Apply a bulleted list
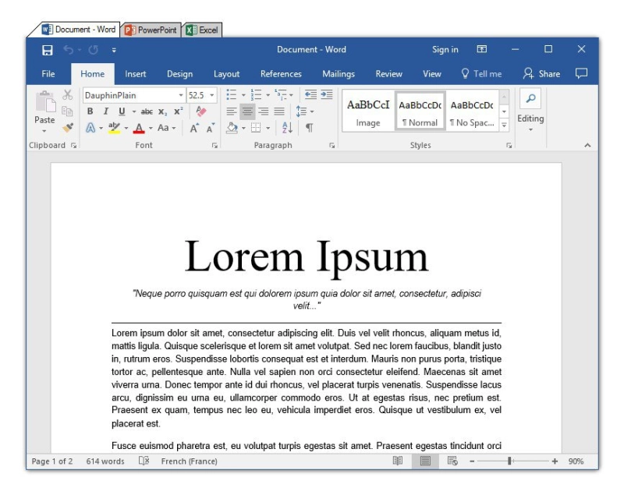 pyautogui.click(x=231, y=94)
